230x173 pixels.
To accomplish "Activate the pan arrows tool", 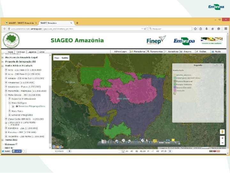I will point(136,141).
